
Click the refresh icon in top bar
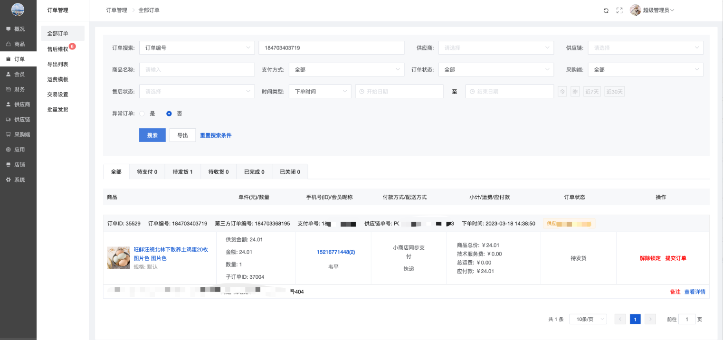606,10
